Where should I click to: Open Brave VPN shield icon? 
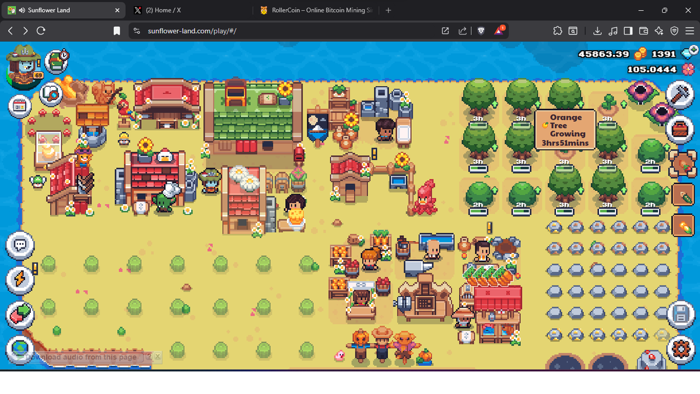point(674,30)
